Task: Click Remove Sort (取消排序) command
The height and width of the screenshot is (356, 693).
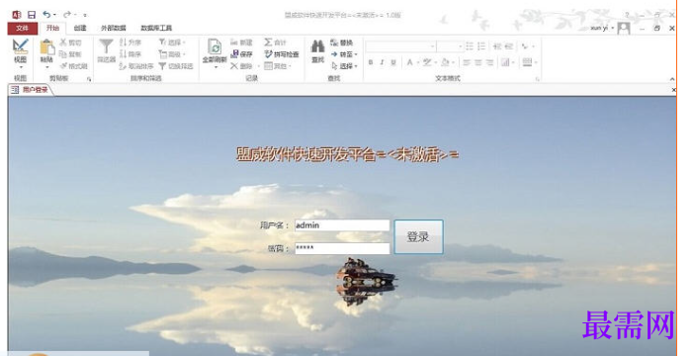Action: click(136, 66)
